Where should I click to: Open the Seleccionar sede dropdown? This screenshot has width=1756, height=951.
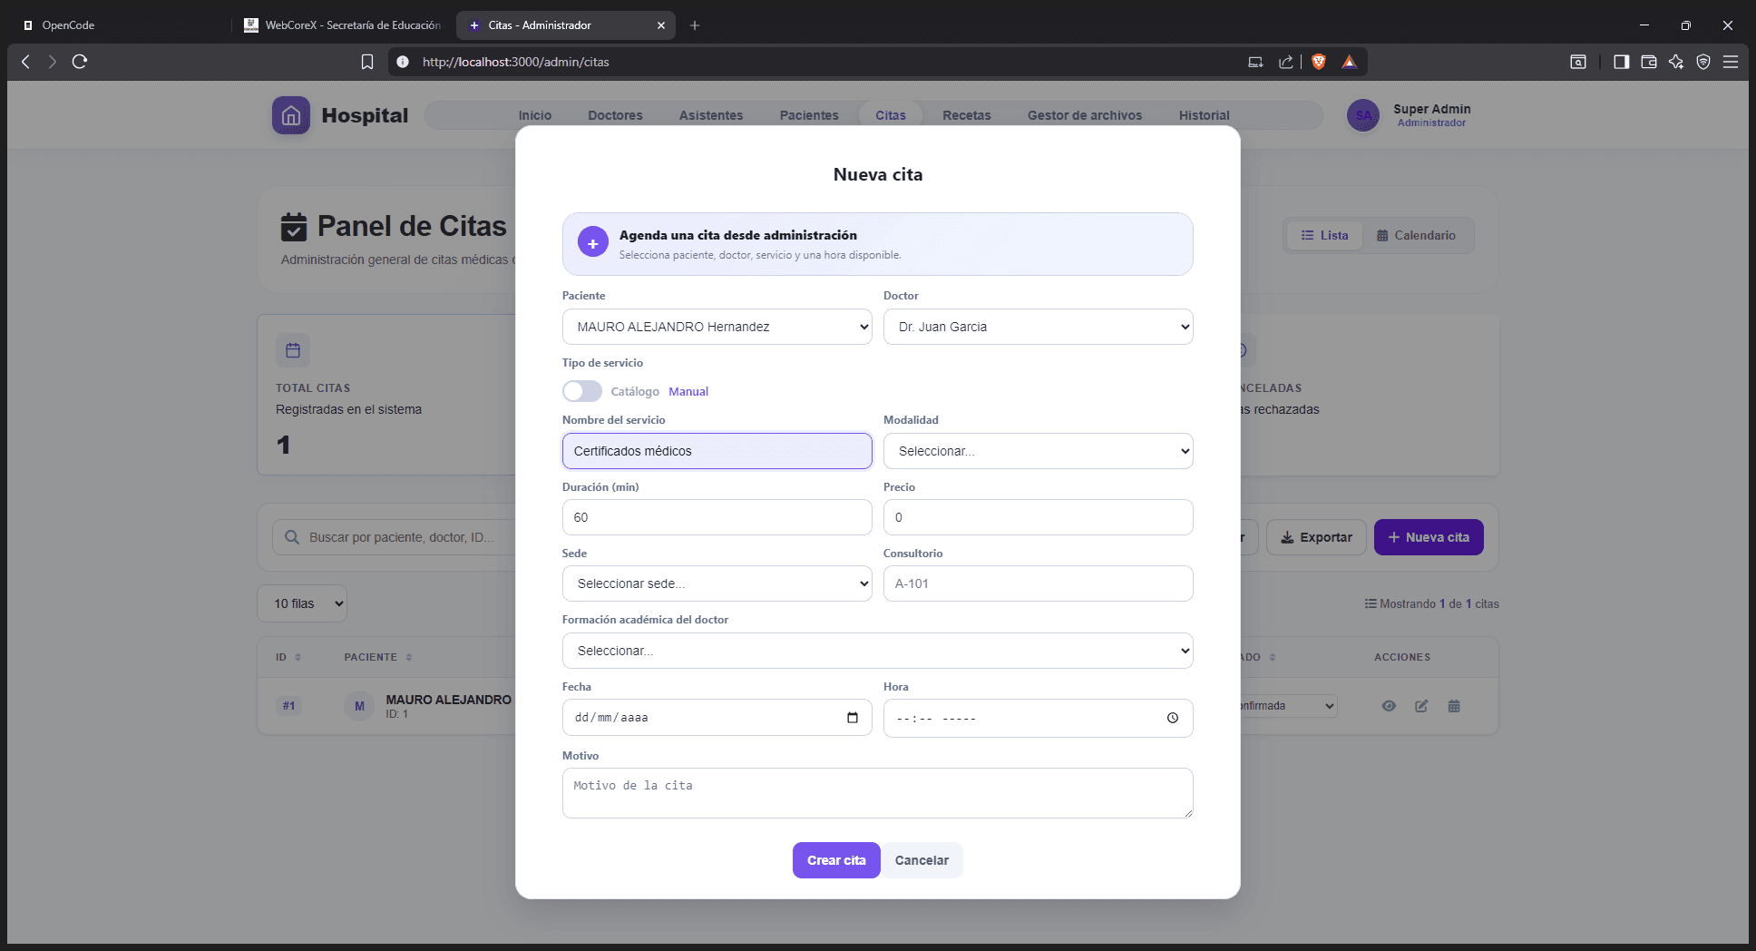[717, 583]
